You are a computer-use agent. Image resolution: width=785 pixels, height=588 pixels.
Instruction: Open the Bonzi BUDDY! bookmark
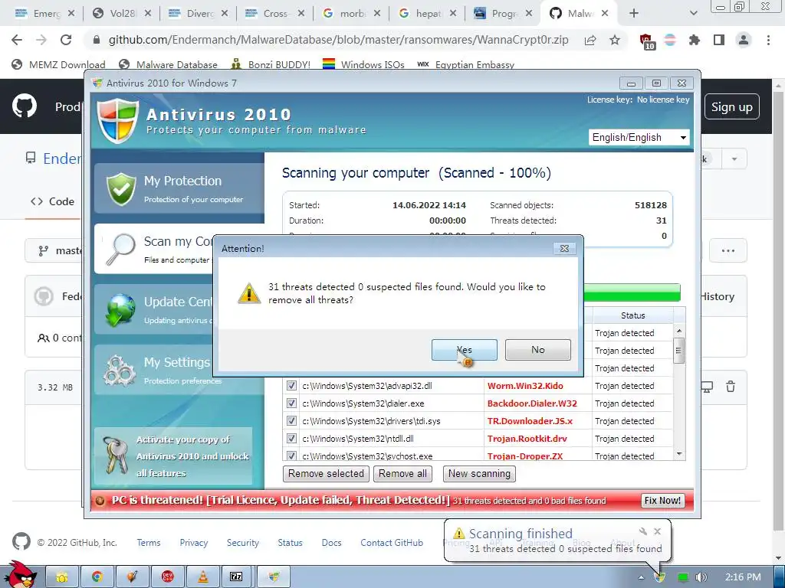point(271,64)
